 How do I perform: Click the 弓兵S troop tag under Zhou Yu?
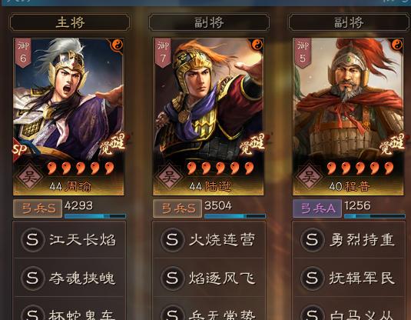(x=38, y=208)
